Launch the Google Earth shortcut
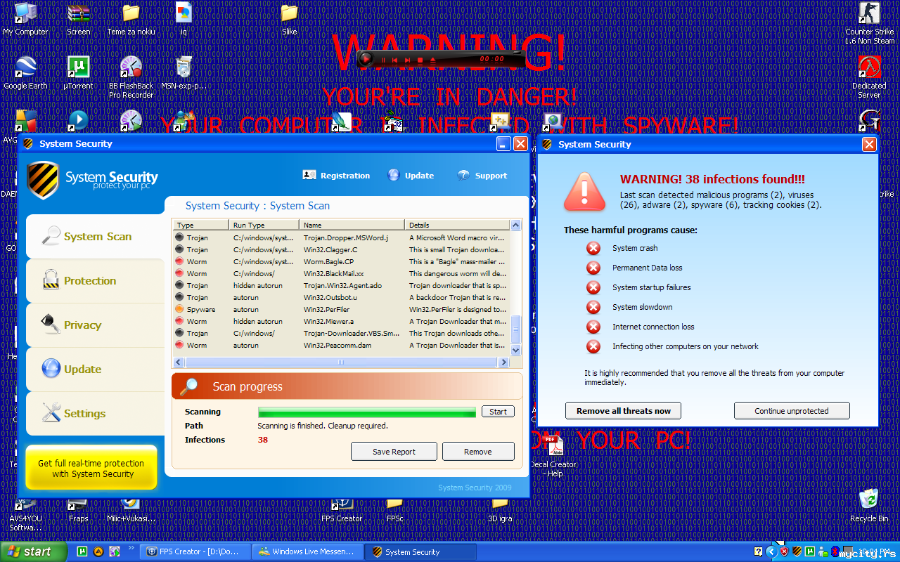 [x=25, y=72]
